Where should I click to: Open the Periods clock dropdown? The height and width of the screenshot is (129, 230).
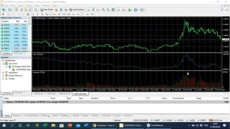point(136,10)
